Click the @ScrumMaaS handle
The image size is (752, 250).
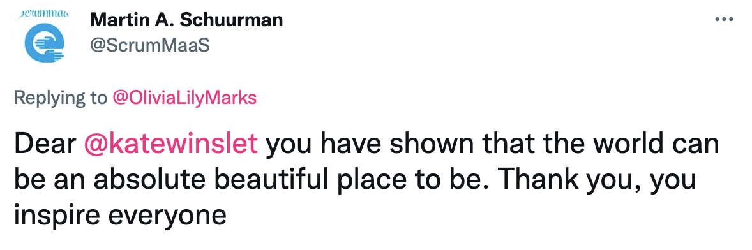tap(149, 46)
